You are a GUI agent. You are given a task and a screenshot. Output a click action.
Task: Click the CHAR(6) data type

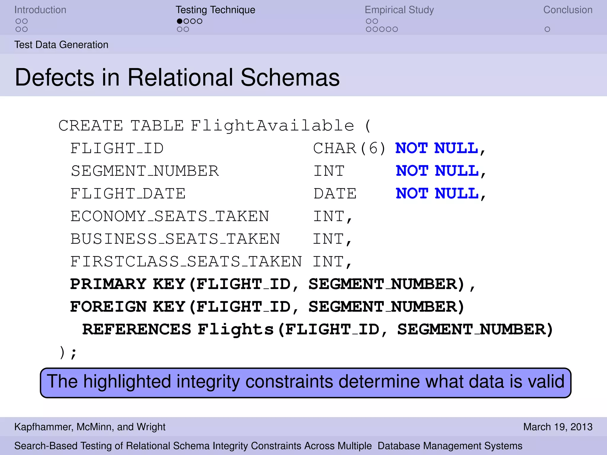click(x=349, y=148)
